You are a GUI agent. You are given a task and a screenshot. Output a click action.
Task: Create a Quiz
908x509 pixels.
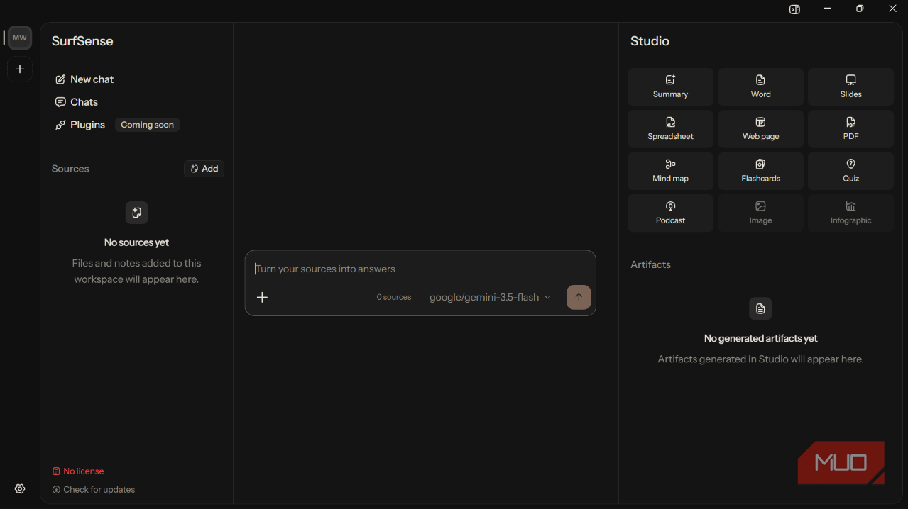(x=850, y=171)
